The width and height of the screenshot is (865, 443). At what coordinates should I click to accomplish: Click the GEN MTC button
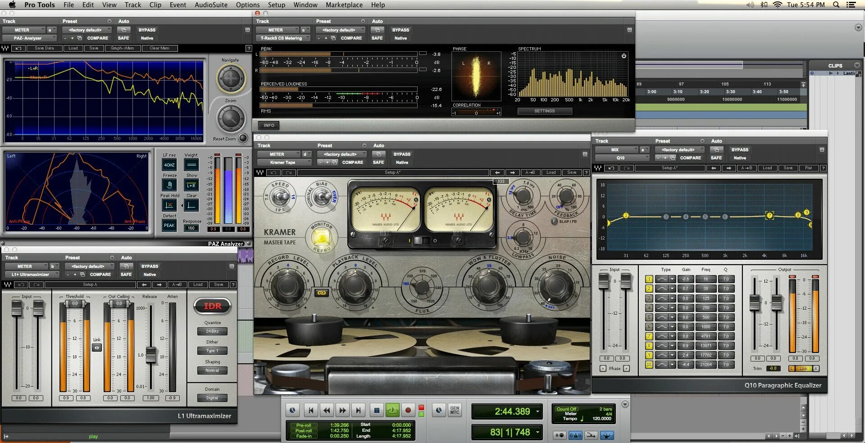pos(455,410)
